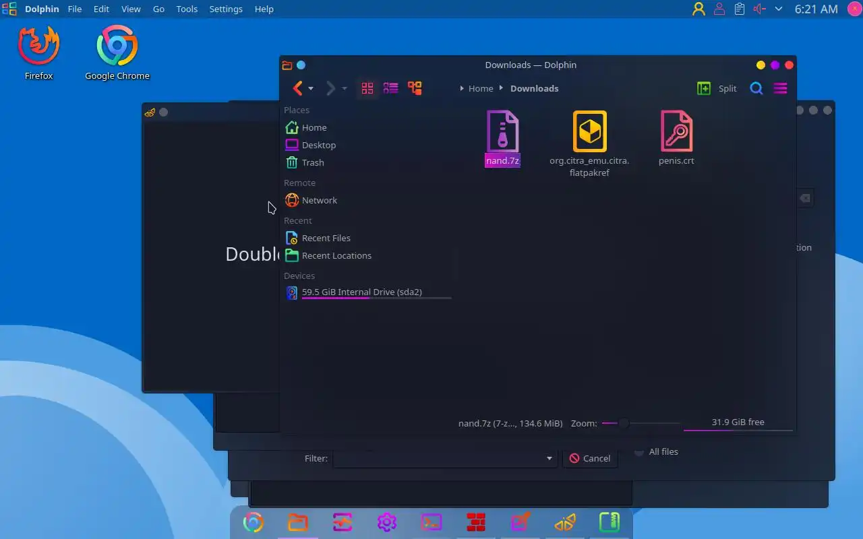The width and height of the screenshot is (863, 539).
Task: Open the 59.5 GiB Internal Drive (sda2)
Action: 367,293
